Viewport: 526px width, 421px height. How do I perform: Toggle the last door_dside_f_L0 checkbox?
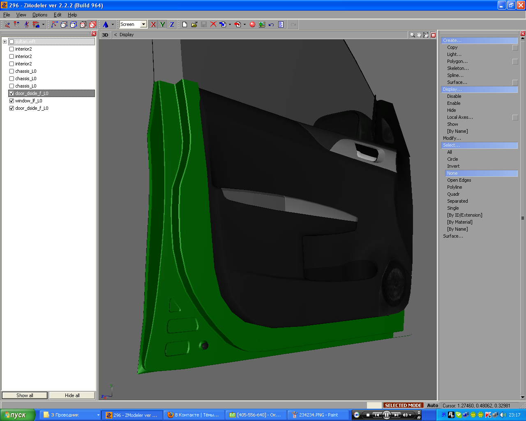(x=12, y=108)
